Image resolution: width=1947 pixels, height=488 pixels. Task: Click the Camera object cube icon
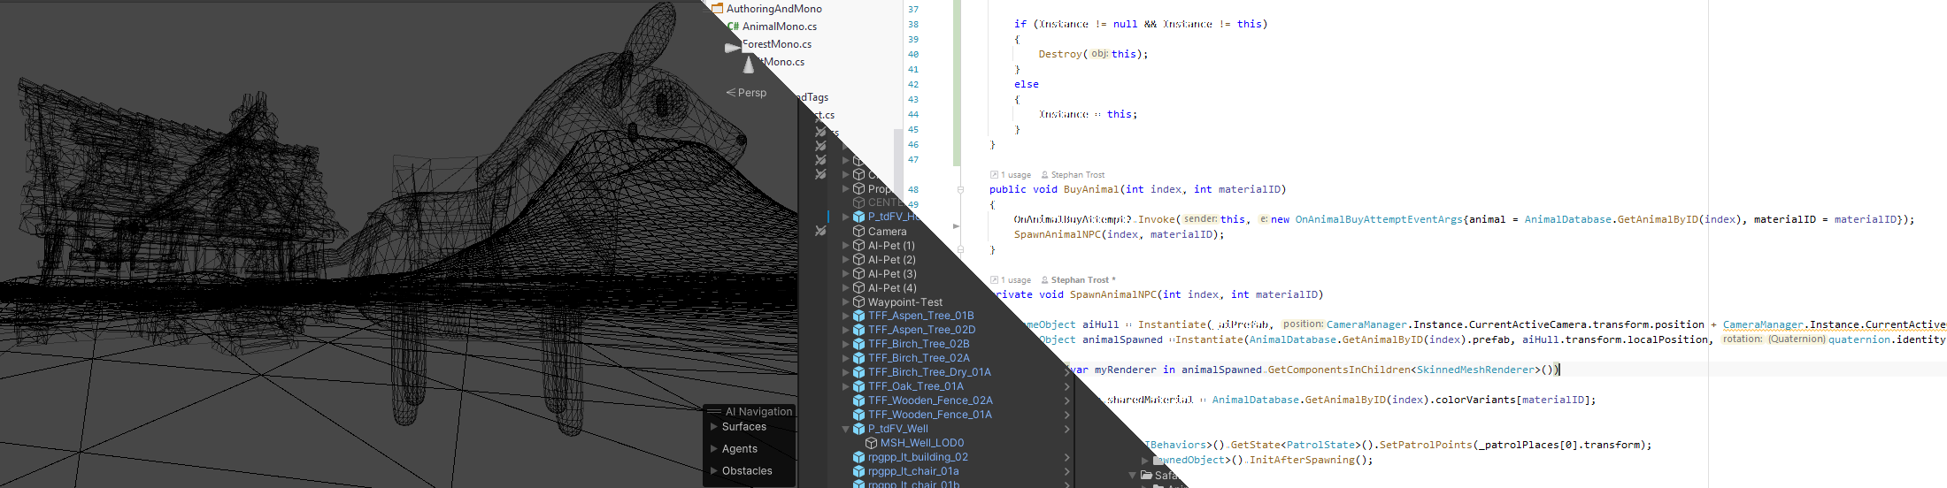tap(858, 232)
